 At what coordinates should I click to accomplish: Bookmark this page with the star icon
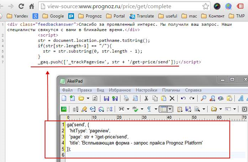(205, 6)
